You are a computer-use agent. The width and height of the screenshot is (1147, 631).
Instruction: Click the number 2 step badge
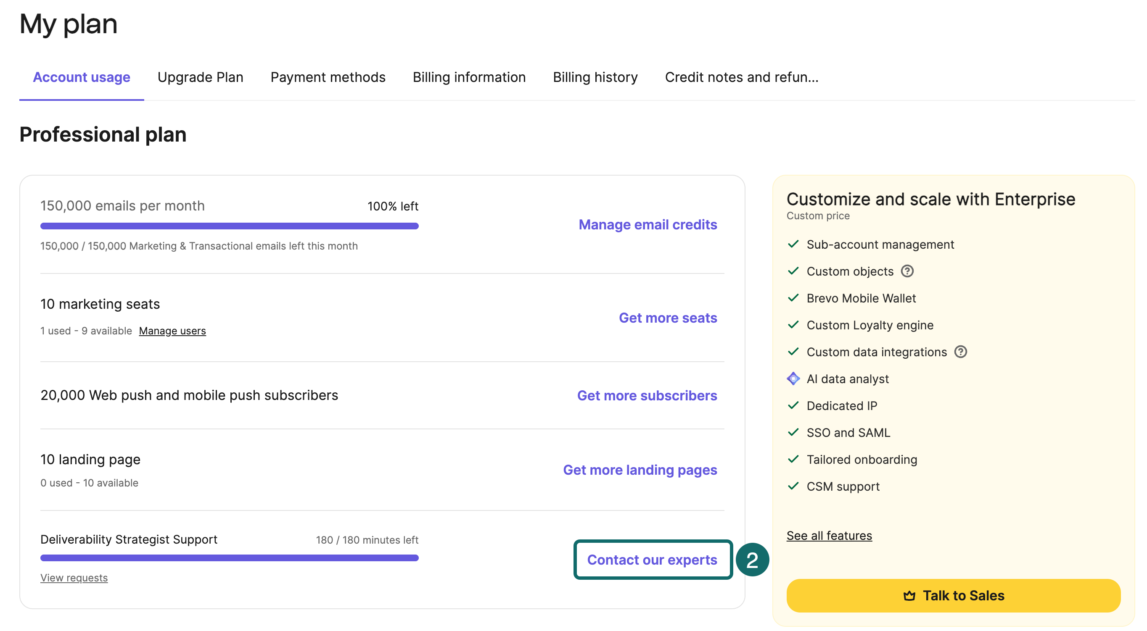coord(752,559)
